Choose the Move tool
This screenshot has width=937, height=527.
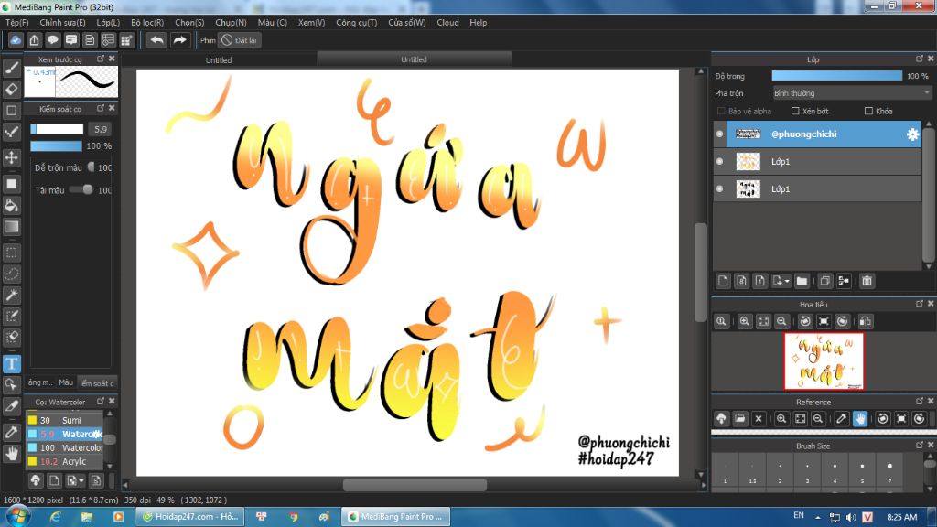point(11,157)
